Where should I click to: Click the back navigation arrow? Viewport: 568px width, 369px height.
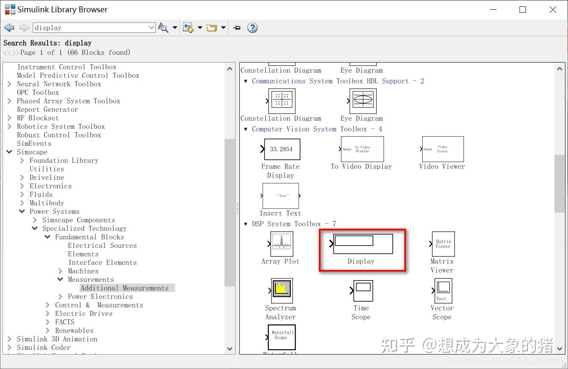point(9,27)
